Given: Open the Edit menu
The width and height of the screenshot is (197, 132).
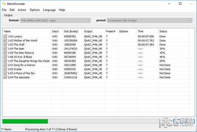Looking at the screenshot, I should pos(12,10).
